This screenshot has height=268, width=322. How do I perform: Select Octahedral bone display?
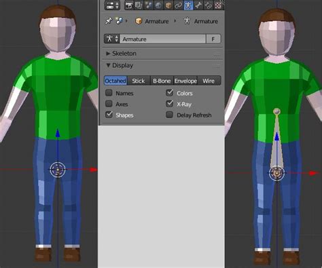coord(115,81)
